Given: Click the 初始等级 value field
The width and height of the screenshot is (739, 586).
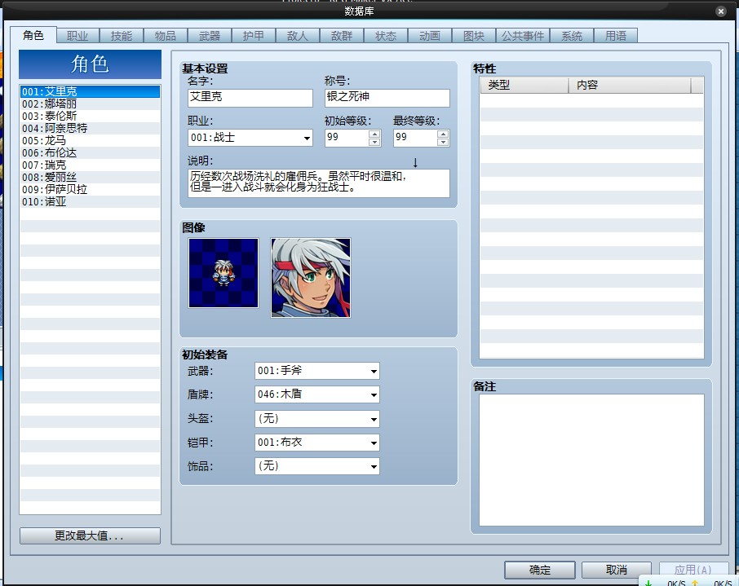Looking at the screenshot, I should click(347, 138).
